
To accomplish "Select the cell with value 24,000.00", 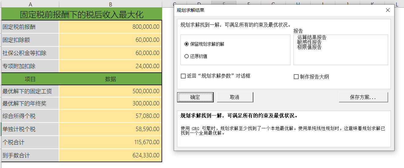I will (x=111, y=66).
